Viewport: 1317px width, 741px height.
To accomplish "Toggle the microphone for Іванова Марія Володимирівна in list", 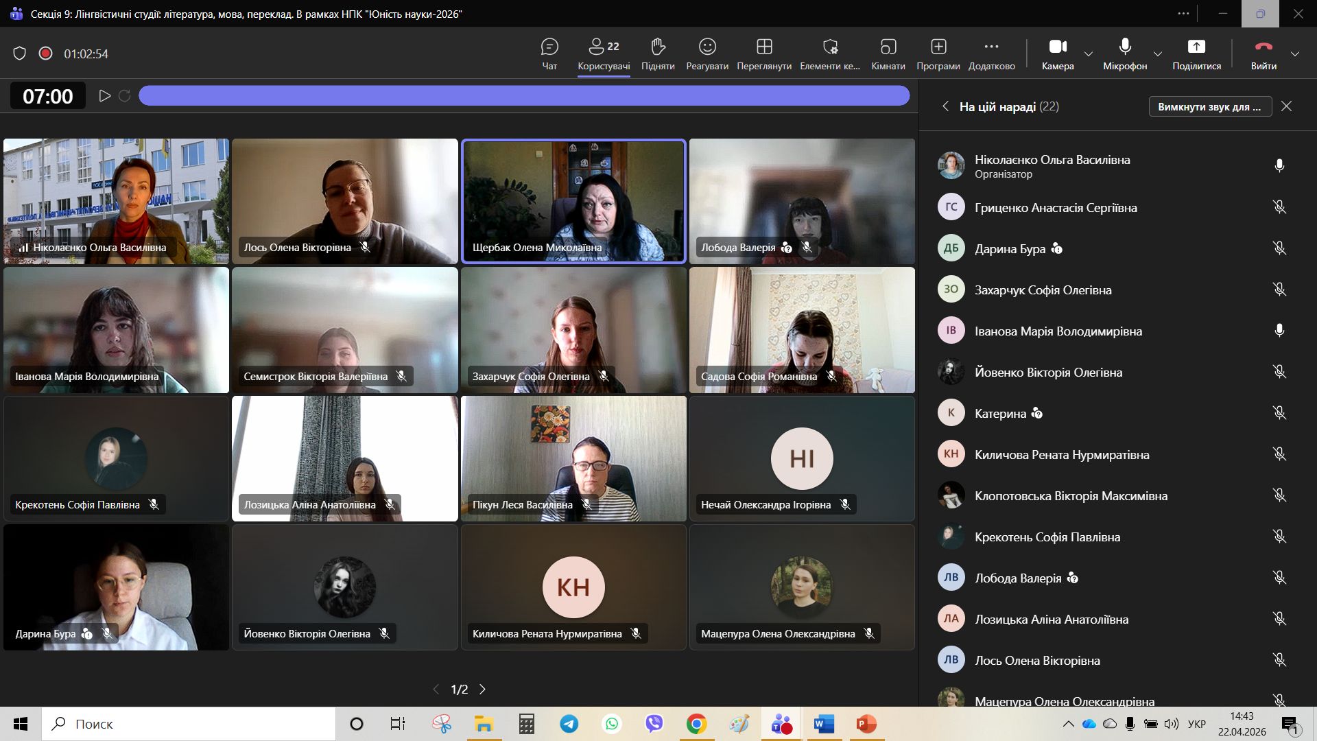I will pyautogui.click(x=1279, y=331).
